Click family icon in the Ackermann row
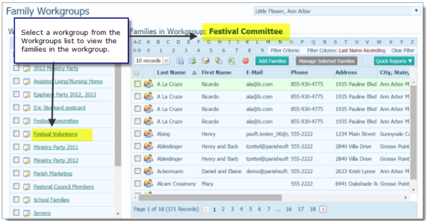Screen dimensions: 426x221 [148, 171]
